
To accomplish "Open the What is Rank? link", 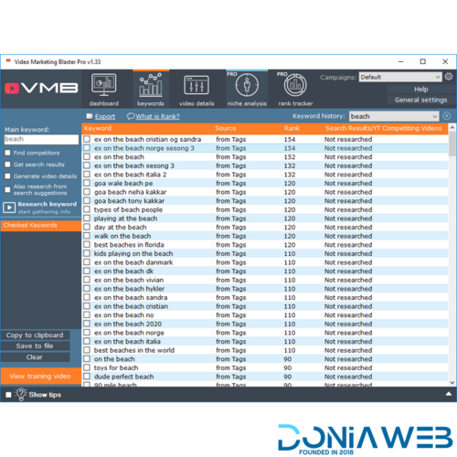I will (157, 116).
